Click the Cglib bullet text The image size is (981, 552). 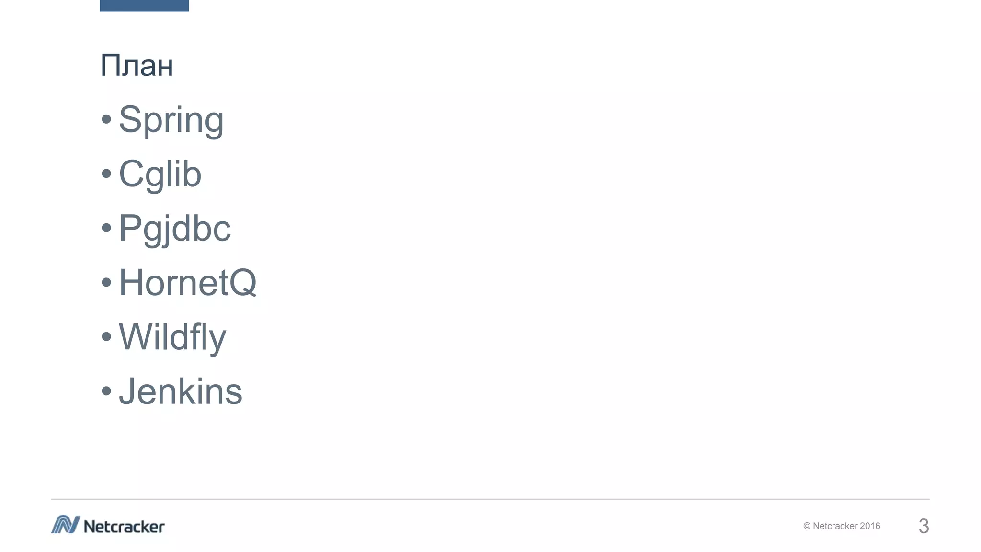160,174
